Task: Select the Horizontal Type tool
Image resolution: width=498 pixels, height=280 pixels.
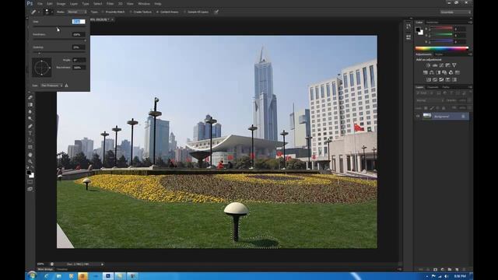Action: pos(30,133)
